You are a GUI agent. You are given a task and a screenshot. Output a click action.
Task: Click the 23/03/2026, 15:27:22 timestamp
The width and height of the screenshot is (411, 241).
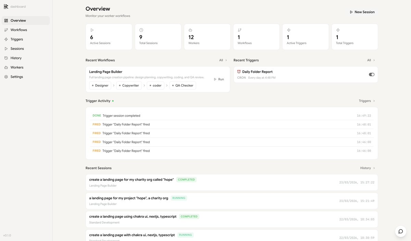357,183
